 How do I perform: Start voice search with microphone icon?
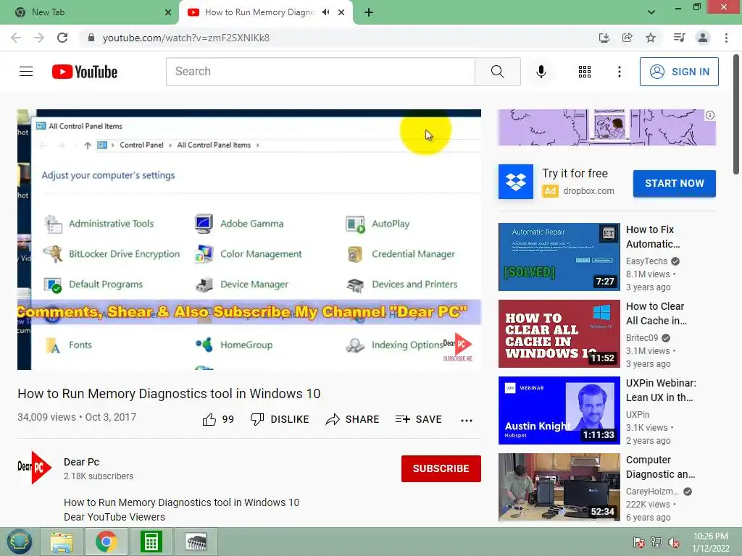click(x=541, y=72)
